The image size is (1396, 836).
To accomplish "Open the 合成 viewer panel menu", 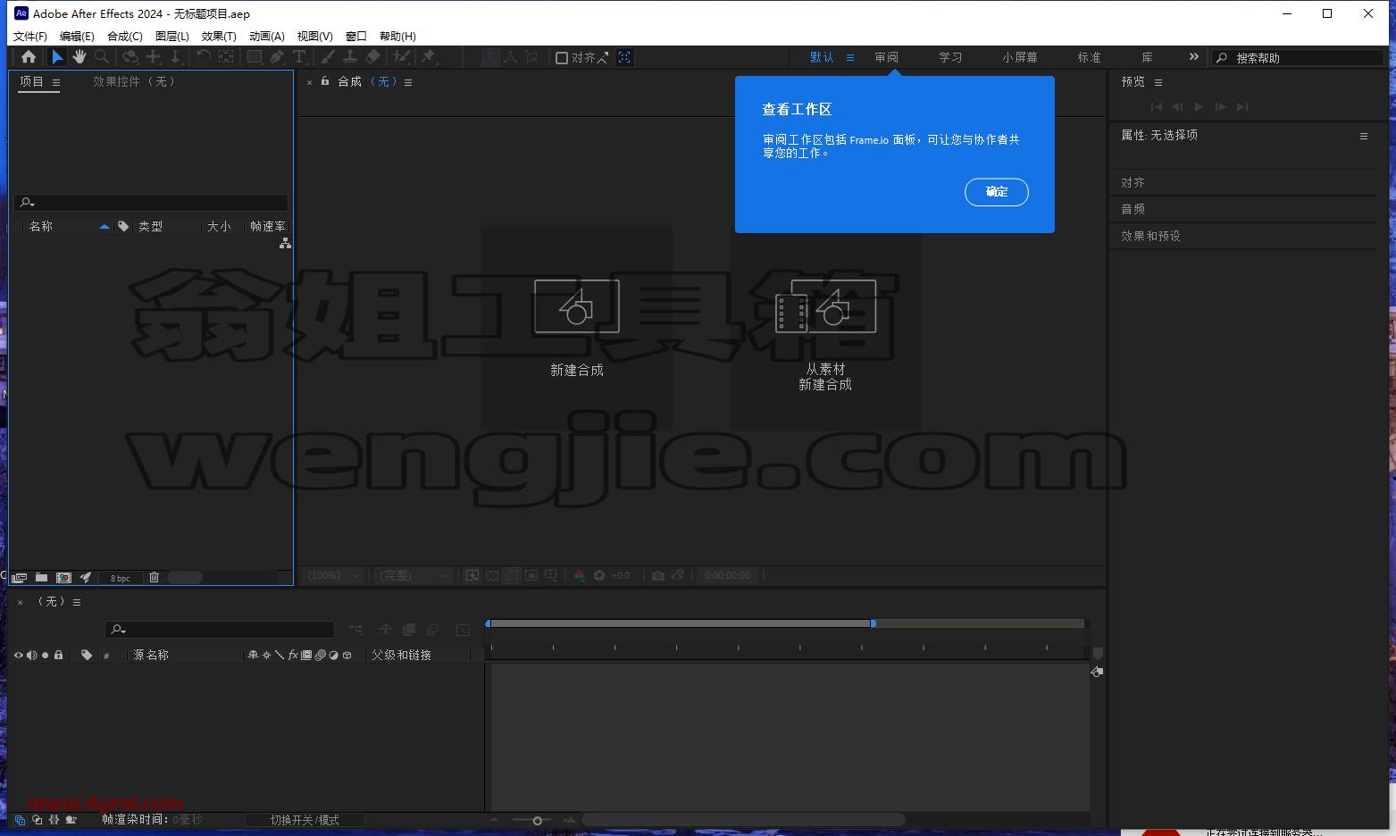I will coord(408,82).
